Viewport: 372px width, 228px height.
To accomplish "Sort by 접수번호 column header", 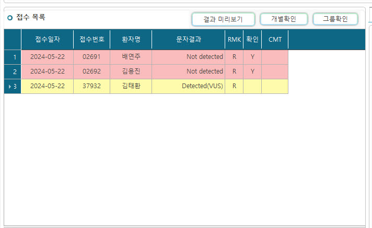I will [x=92, y=39].
